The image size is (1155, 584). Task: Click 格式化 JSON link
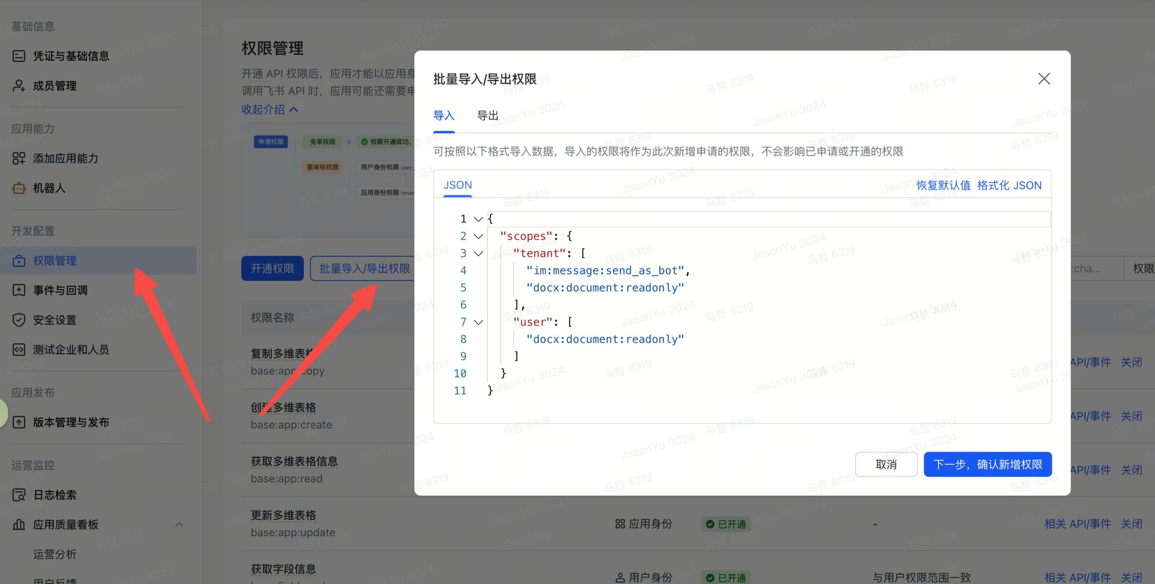tap(1009, 185)
